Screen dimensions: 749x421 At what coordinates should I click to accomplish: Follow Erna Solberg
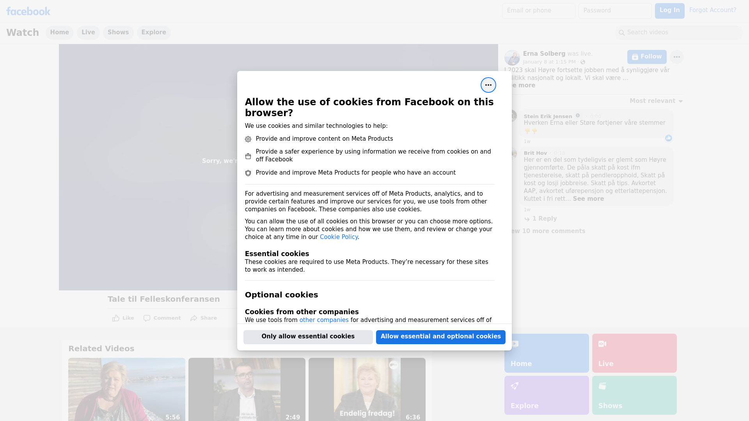[647, 57]
